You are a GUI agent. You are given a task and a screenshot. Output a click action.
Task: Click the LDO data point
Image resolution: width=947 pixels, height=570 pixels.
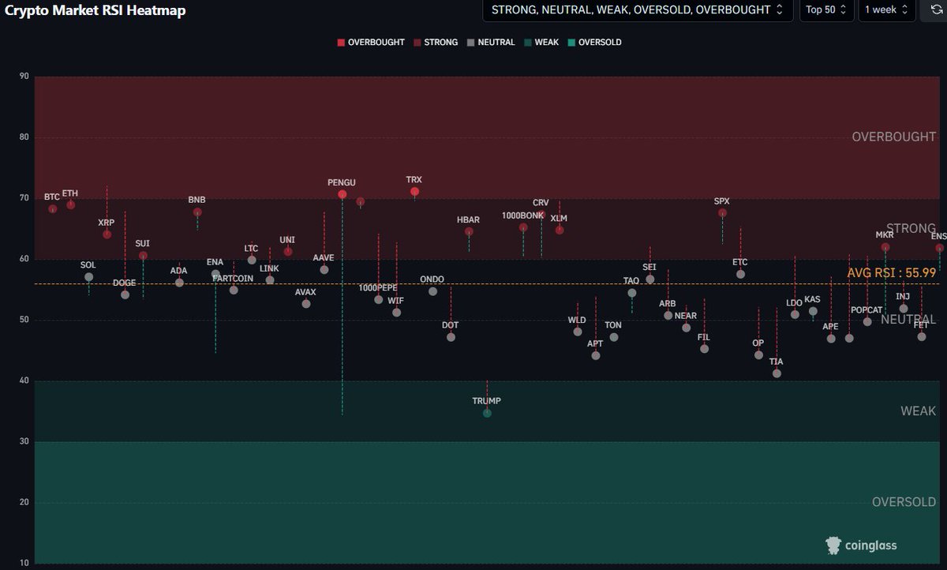795,314
